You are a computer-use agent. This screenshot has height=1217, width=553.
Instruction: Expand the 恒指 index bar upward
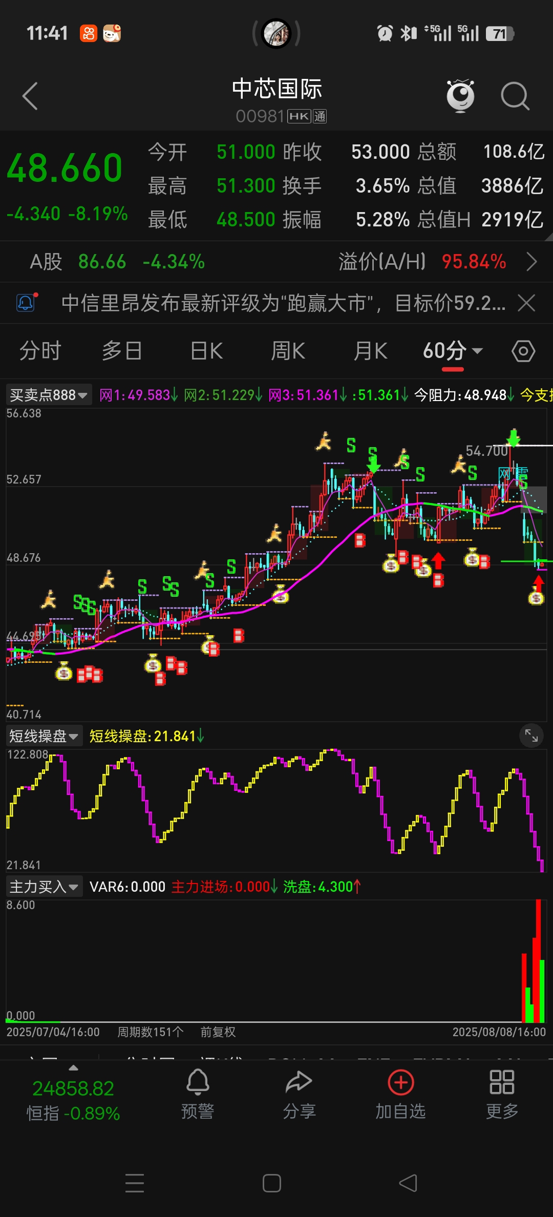pyautogui.click(x=73, y=1068)
